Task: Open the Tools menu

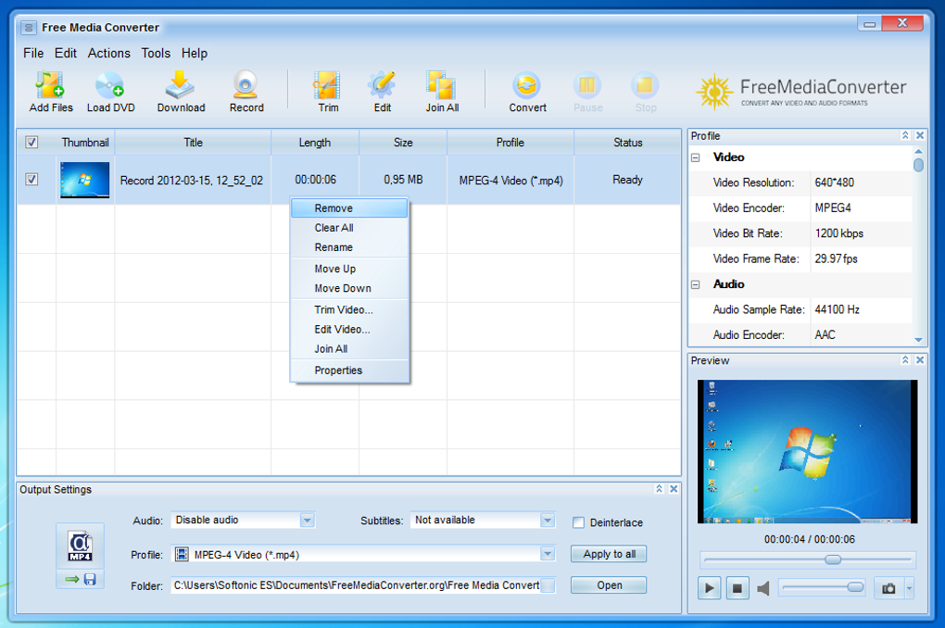Action: pos(156,53)
